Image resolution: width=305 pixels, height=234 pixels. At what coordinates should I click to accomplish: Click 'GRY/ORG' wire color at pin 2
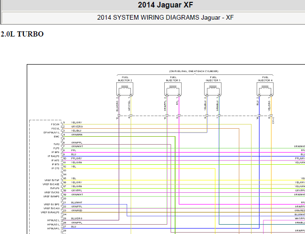click(x=77, y=126)
